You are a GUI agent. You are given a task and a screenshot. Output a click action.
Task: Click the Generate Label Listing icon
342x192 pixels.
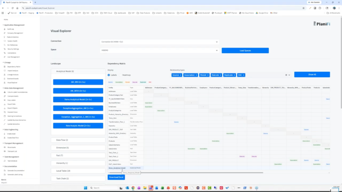point(5,175)
